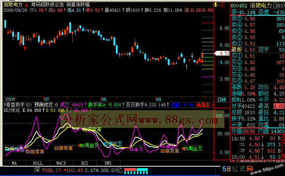Viewport: 285px width, 176px height.
Task: Select the 买③ 4.49 bid row
Action: coord(258,68)
